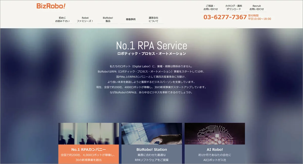Open the AI Robo! circuit brain thumbnail
This screenshot has width=303, height=164.
point(215,134)
